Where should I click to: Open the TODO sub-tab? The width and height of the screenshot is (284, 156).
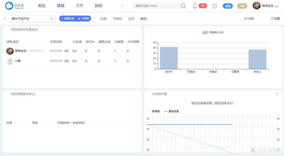(x=117, y=19)
